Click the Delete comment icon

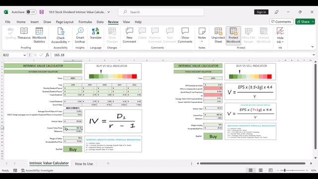coord(142,33)
